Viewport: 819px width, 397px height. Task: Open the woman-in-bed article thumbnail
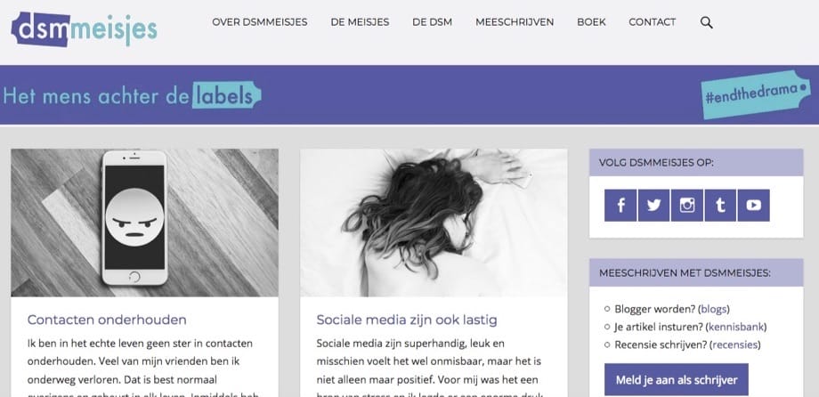tap(434, 223)
